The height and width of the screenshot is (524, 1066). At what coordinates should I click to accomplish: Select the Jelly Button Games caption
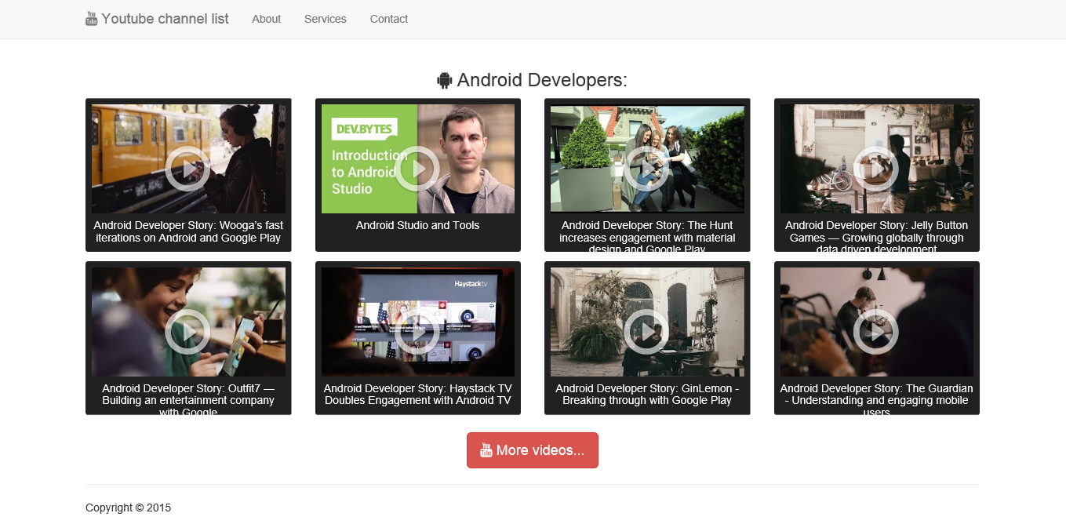[876, 237]
